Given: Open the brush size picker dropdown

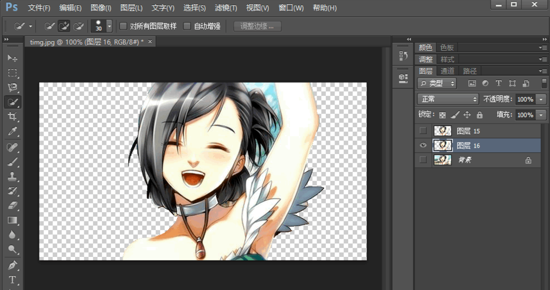Looking at the screenshot, I should (x=109, y=26).
